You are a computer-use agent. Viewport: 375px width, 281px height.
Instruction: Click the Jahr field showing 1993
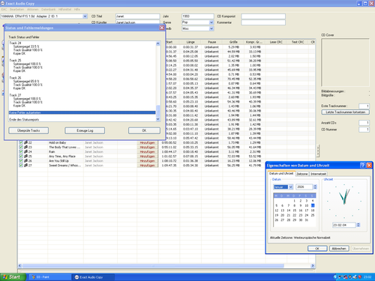click(198, 16)
